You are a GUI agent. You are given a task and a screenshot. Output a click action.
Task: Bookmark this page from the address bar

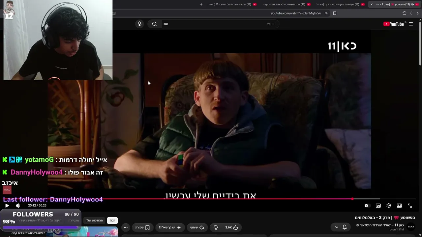335,13
